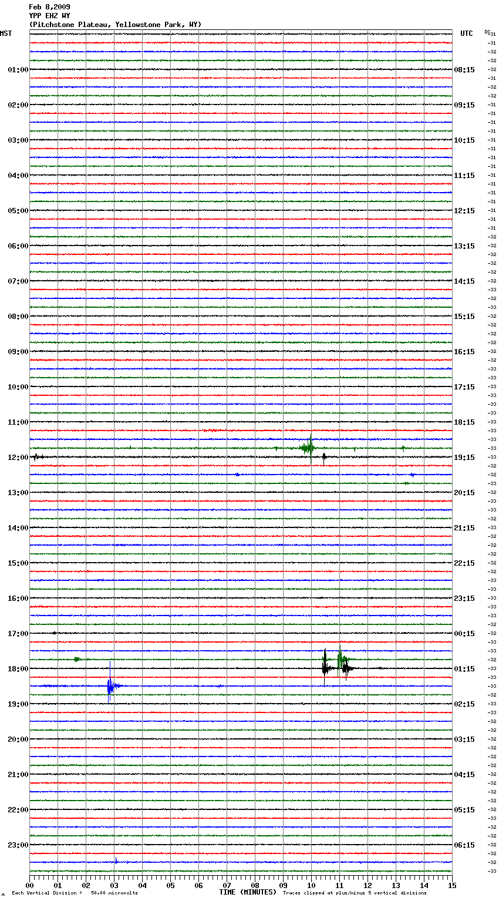The height and width of the screenshot is (901, 499).
Task: Click the 04:00 MST hour label
Action: click(18, 176)
